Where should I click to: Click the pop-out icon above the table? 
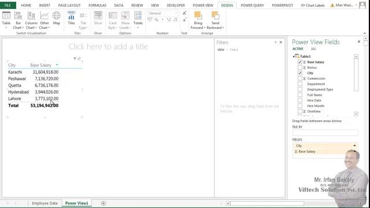pyautogui.click(x=79, y=58)
